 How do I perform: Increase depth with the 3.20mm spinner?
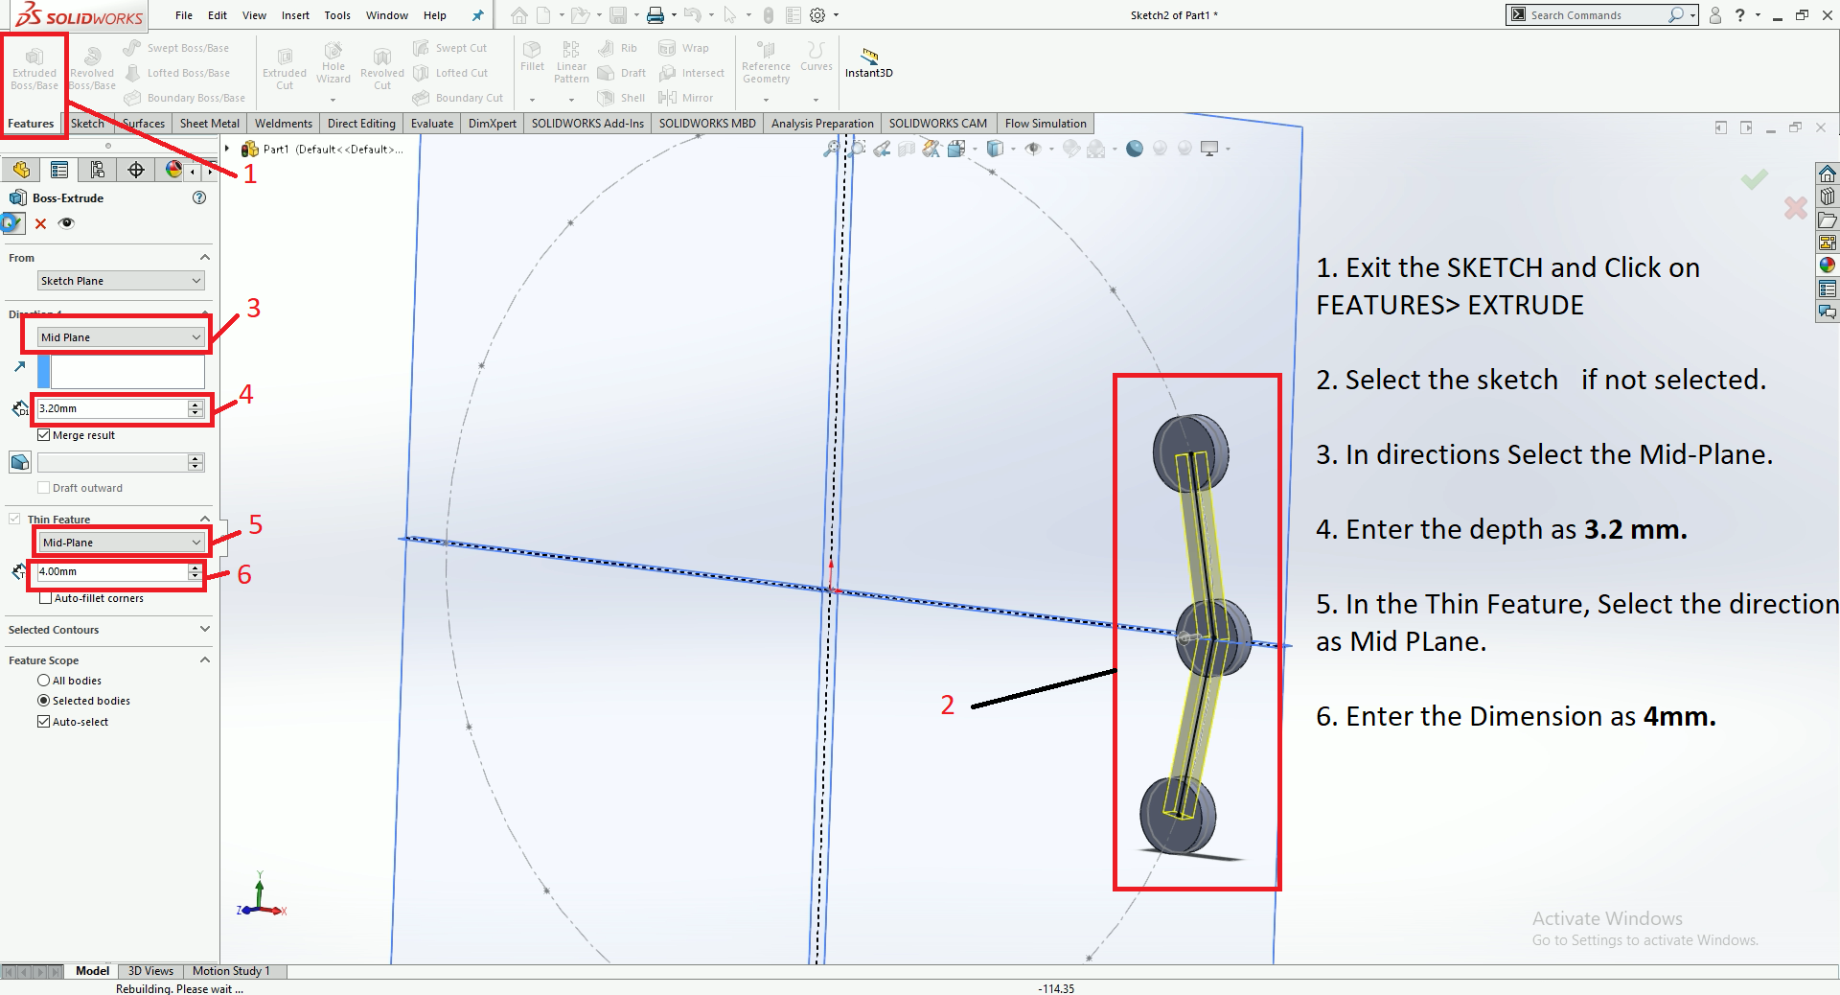tap(195, 405)
